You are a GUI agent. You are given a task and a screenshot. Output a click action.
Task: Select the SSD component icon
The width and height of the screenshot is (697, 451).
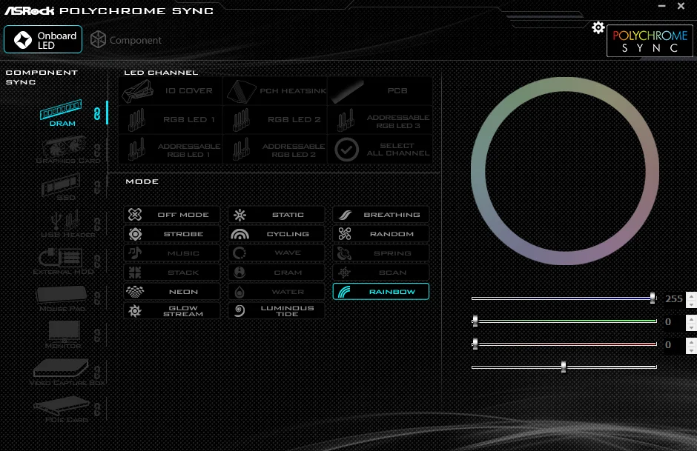tap(61, 187)
